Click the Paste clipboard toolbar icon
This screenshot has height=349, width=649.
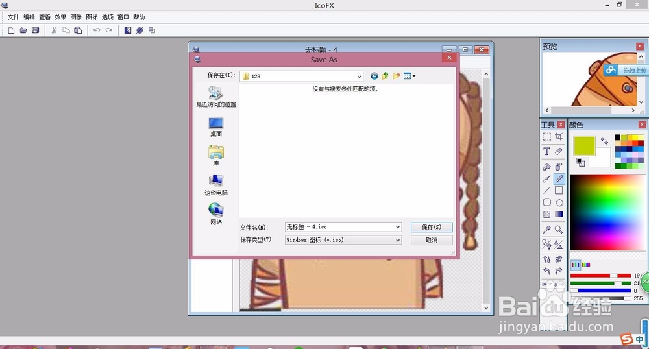pos(78,30)
